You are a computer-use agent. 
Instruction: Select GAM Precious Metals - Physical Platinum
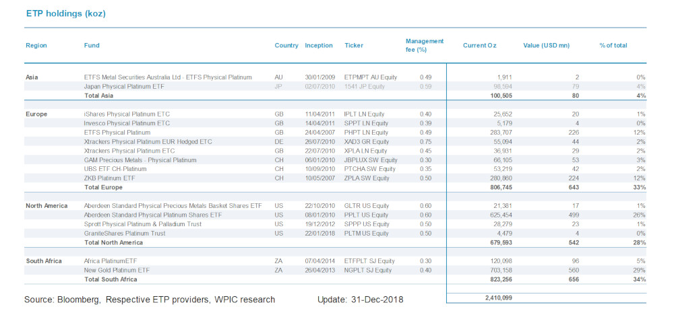tap(140, 160)
